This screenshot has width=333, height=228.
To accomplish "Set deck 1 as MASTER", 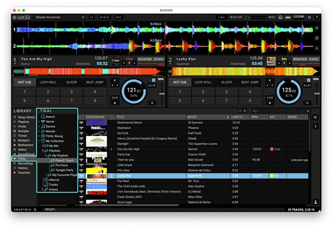I will (145, 59).
